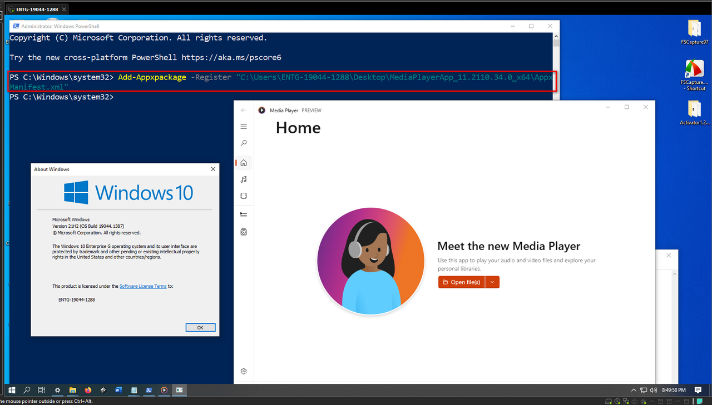Image resolution: width=712 pixels, height=405 pixels.
Task: Open Task View from taskbar
Action: coord(42,390)
